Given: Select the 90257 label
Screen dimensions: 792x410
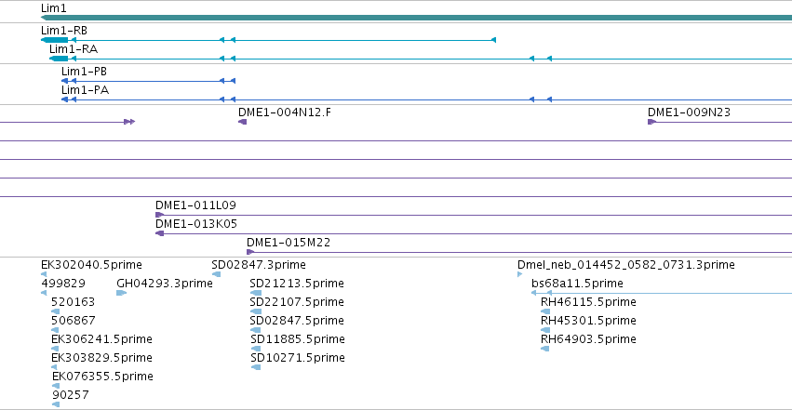Looking at the screenshot, I should coord(71,395).
